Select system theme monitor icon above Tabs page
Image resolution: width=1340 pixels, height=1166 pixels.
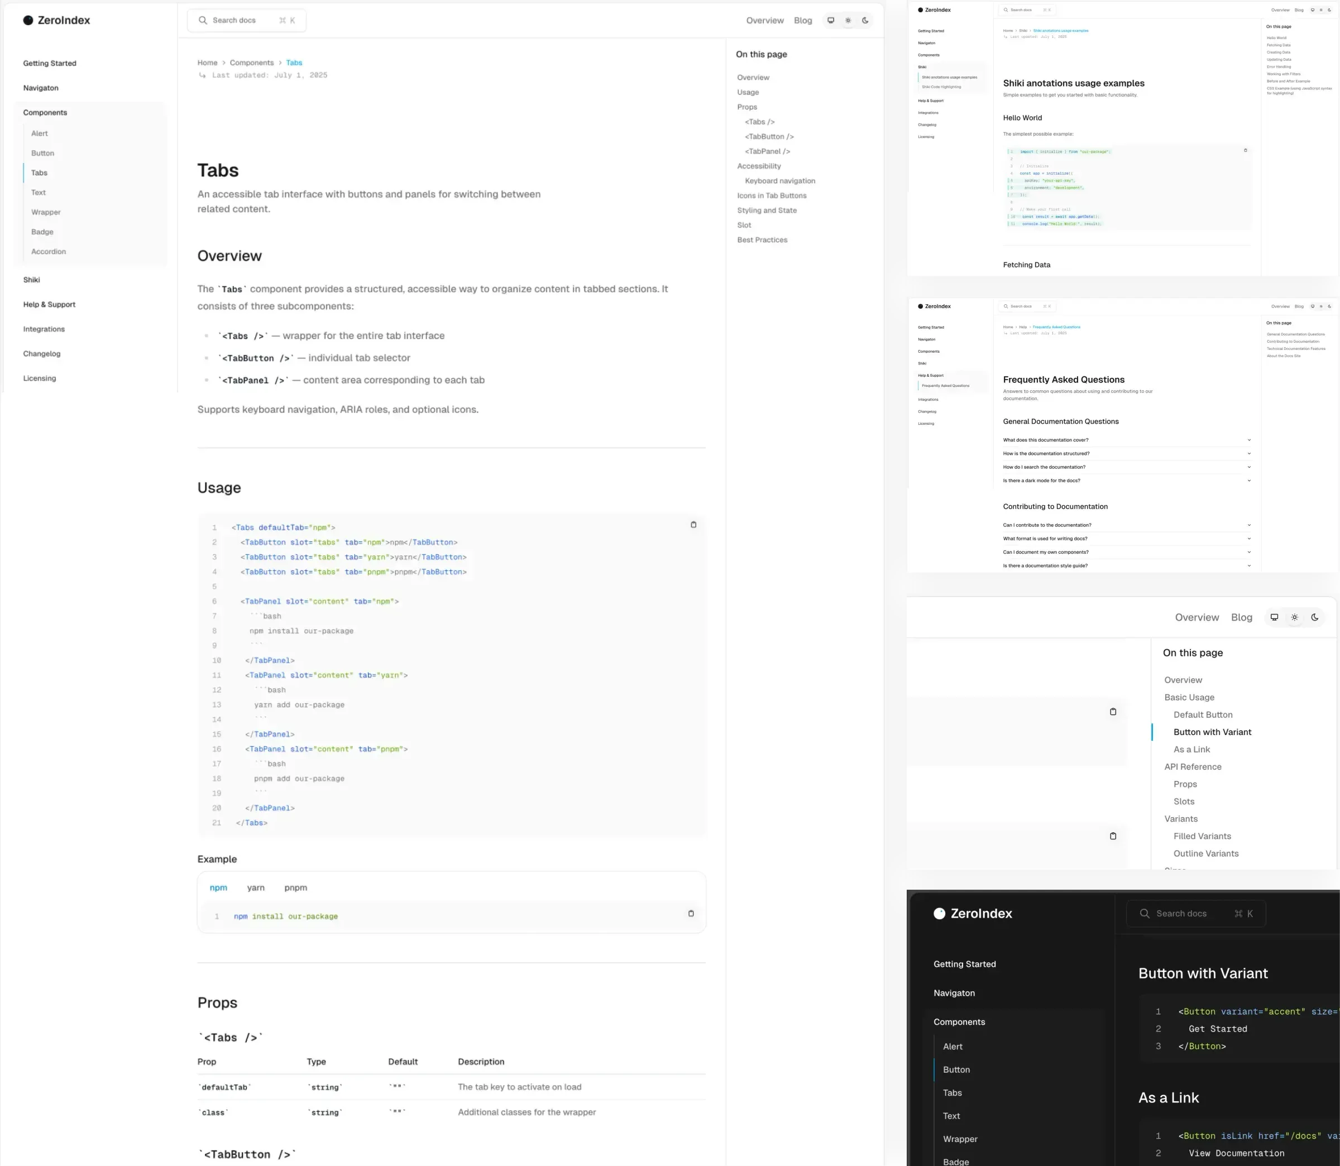[x=830, y=20]
